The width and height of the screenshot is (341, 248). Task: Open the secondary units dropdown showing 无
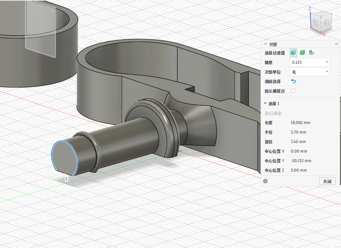point(310,72)
